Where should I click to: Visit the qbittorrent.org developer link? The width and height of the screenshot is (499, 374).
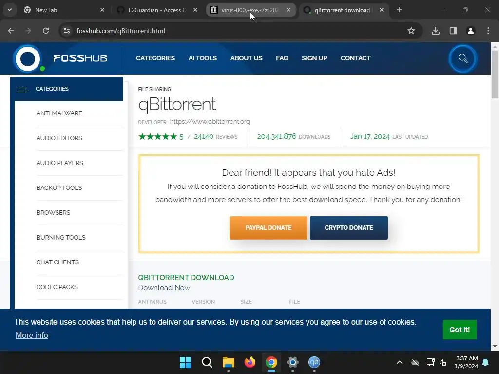(x=210, y=121)
